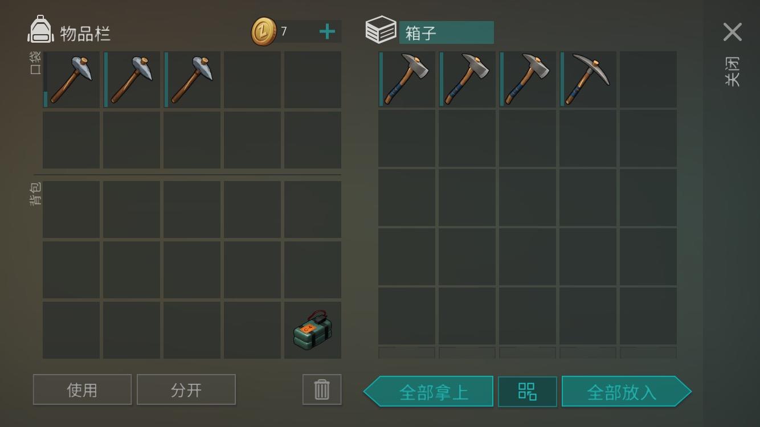This screenshot has height=427, width=760.
Task: Click the trash can delete icon
Action: pyautogui.click(x=322, y=389)
